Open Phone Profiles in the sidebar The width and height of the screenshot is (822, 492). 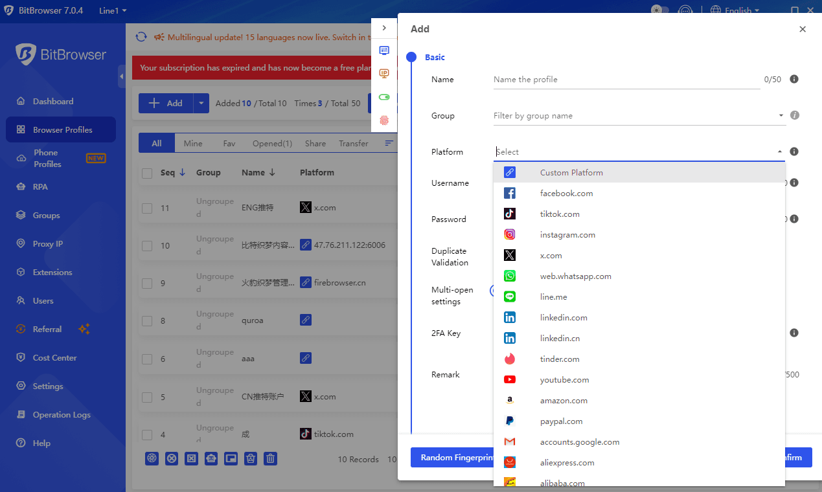pos(61,158)
